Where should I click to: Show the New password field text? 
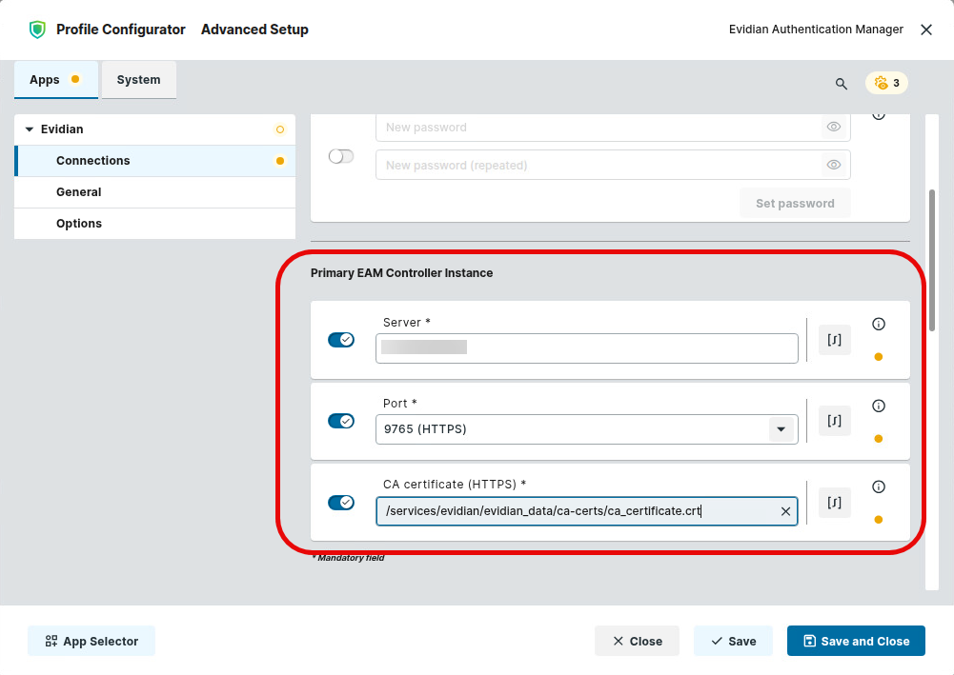click(834, 127)
